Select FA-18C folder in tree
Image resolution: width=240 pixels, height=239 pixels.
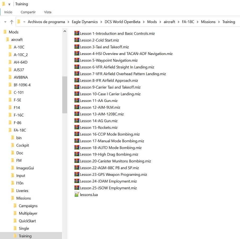(x=20, y=130)
